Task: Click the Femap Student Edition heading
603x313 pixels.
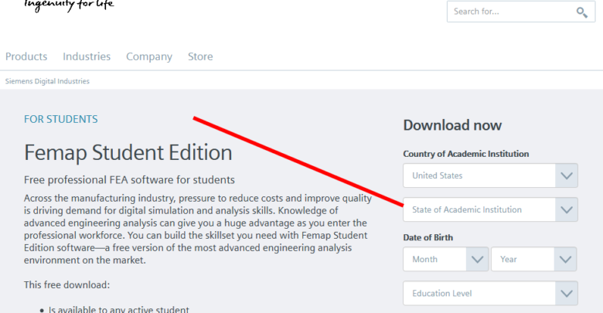Action: [128, 153]
